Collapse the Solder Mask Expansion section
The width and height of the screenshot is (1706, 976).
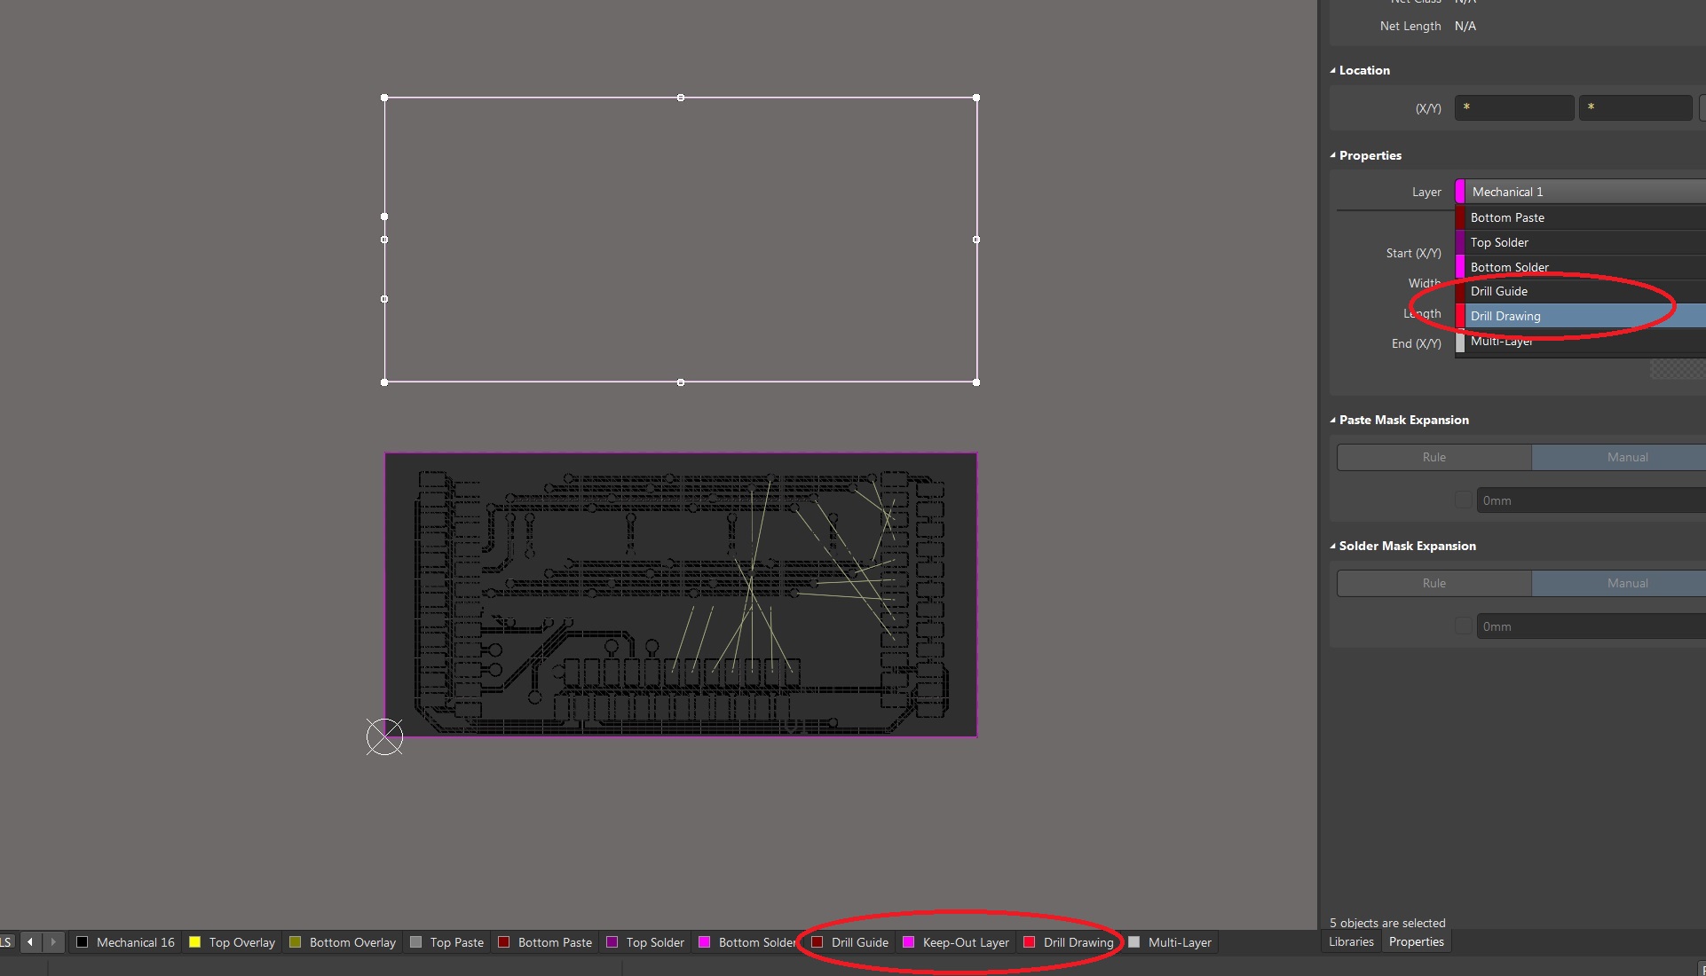click(x=1333, y=546)
